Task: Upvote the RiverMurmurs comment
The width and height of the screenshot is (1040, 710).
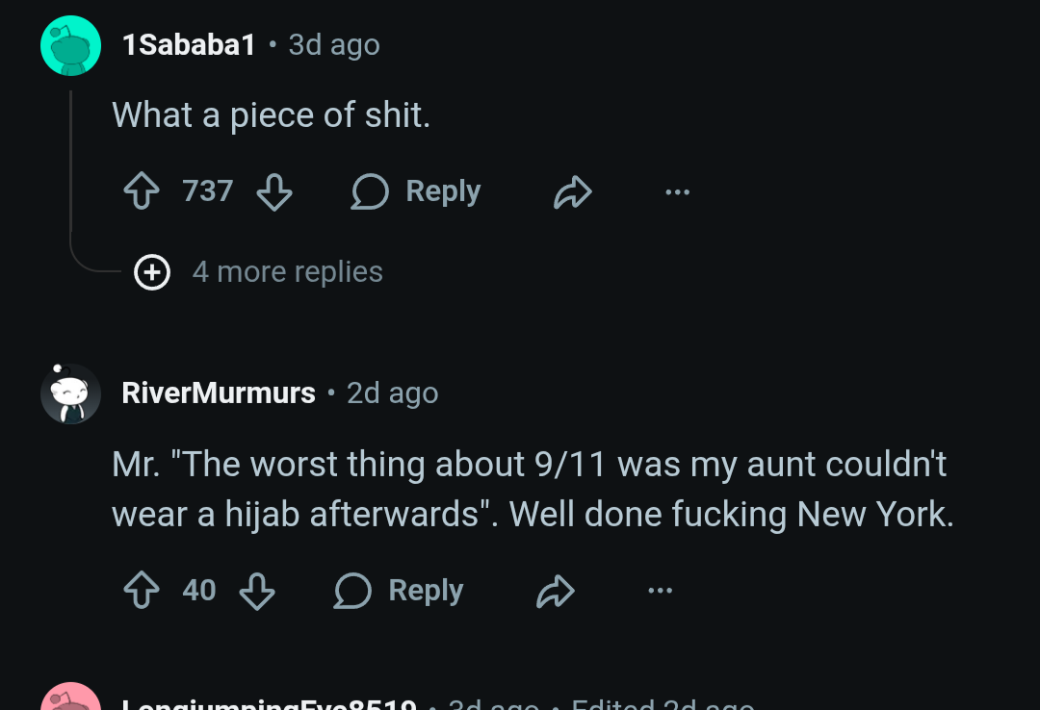Action: click(142, 591)
